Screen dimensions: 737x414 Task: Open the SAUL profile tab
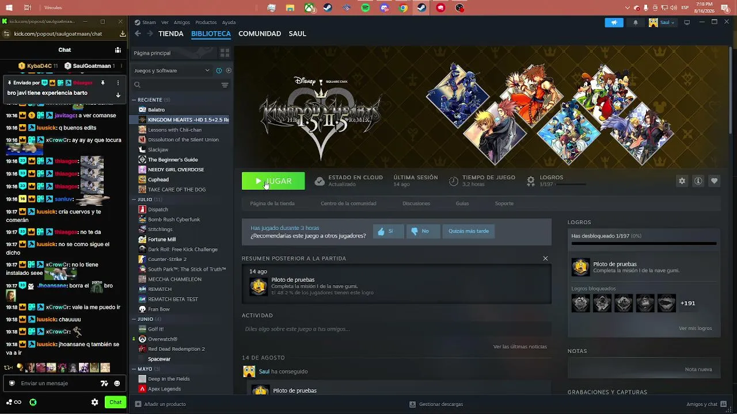click(297, 33)
